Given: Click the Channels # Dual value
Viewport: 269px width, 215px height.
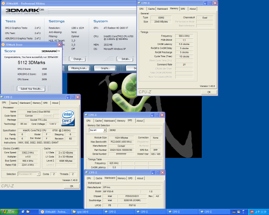Looking at the screenshot, I should pos(205,18).
